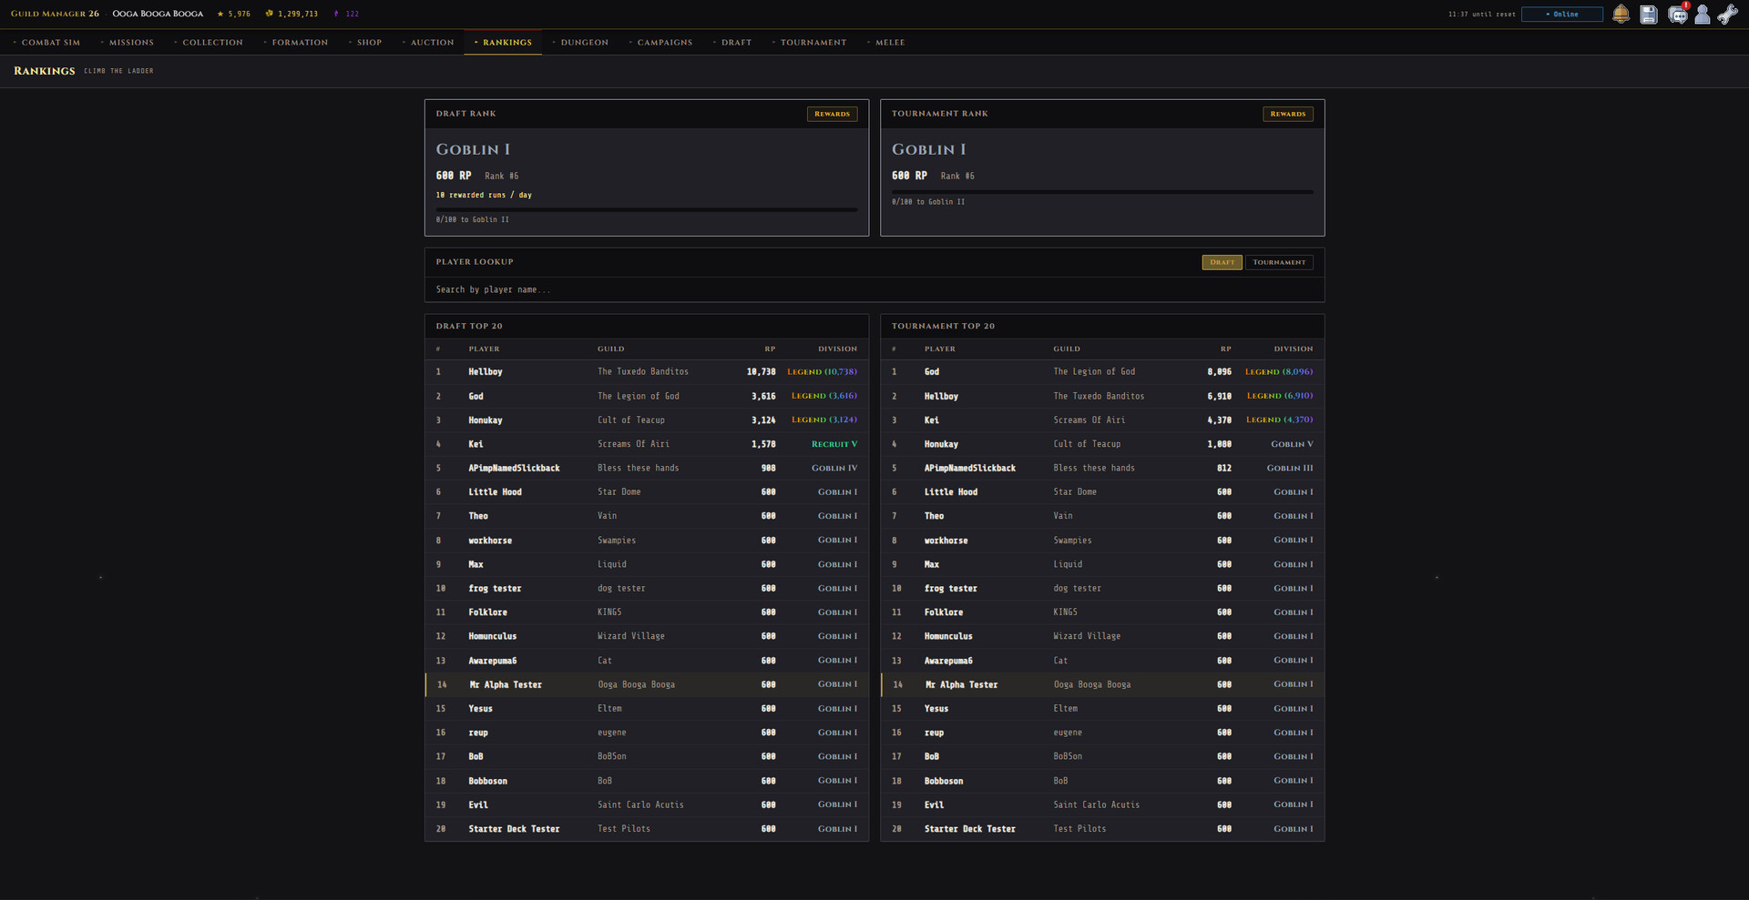Expand the Campaigns menu
Viewport: 1749px width, 900px height.
click(x=661, y=42)
